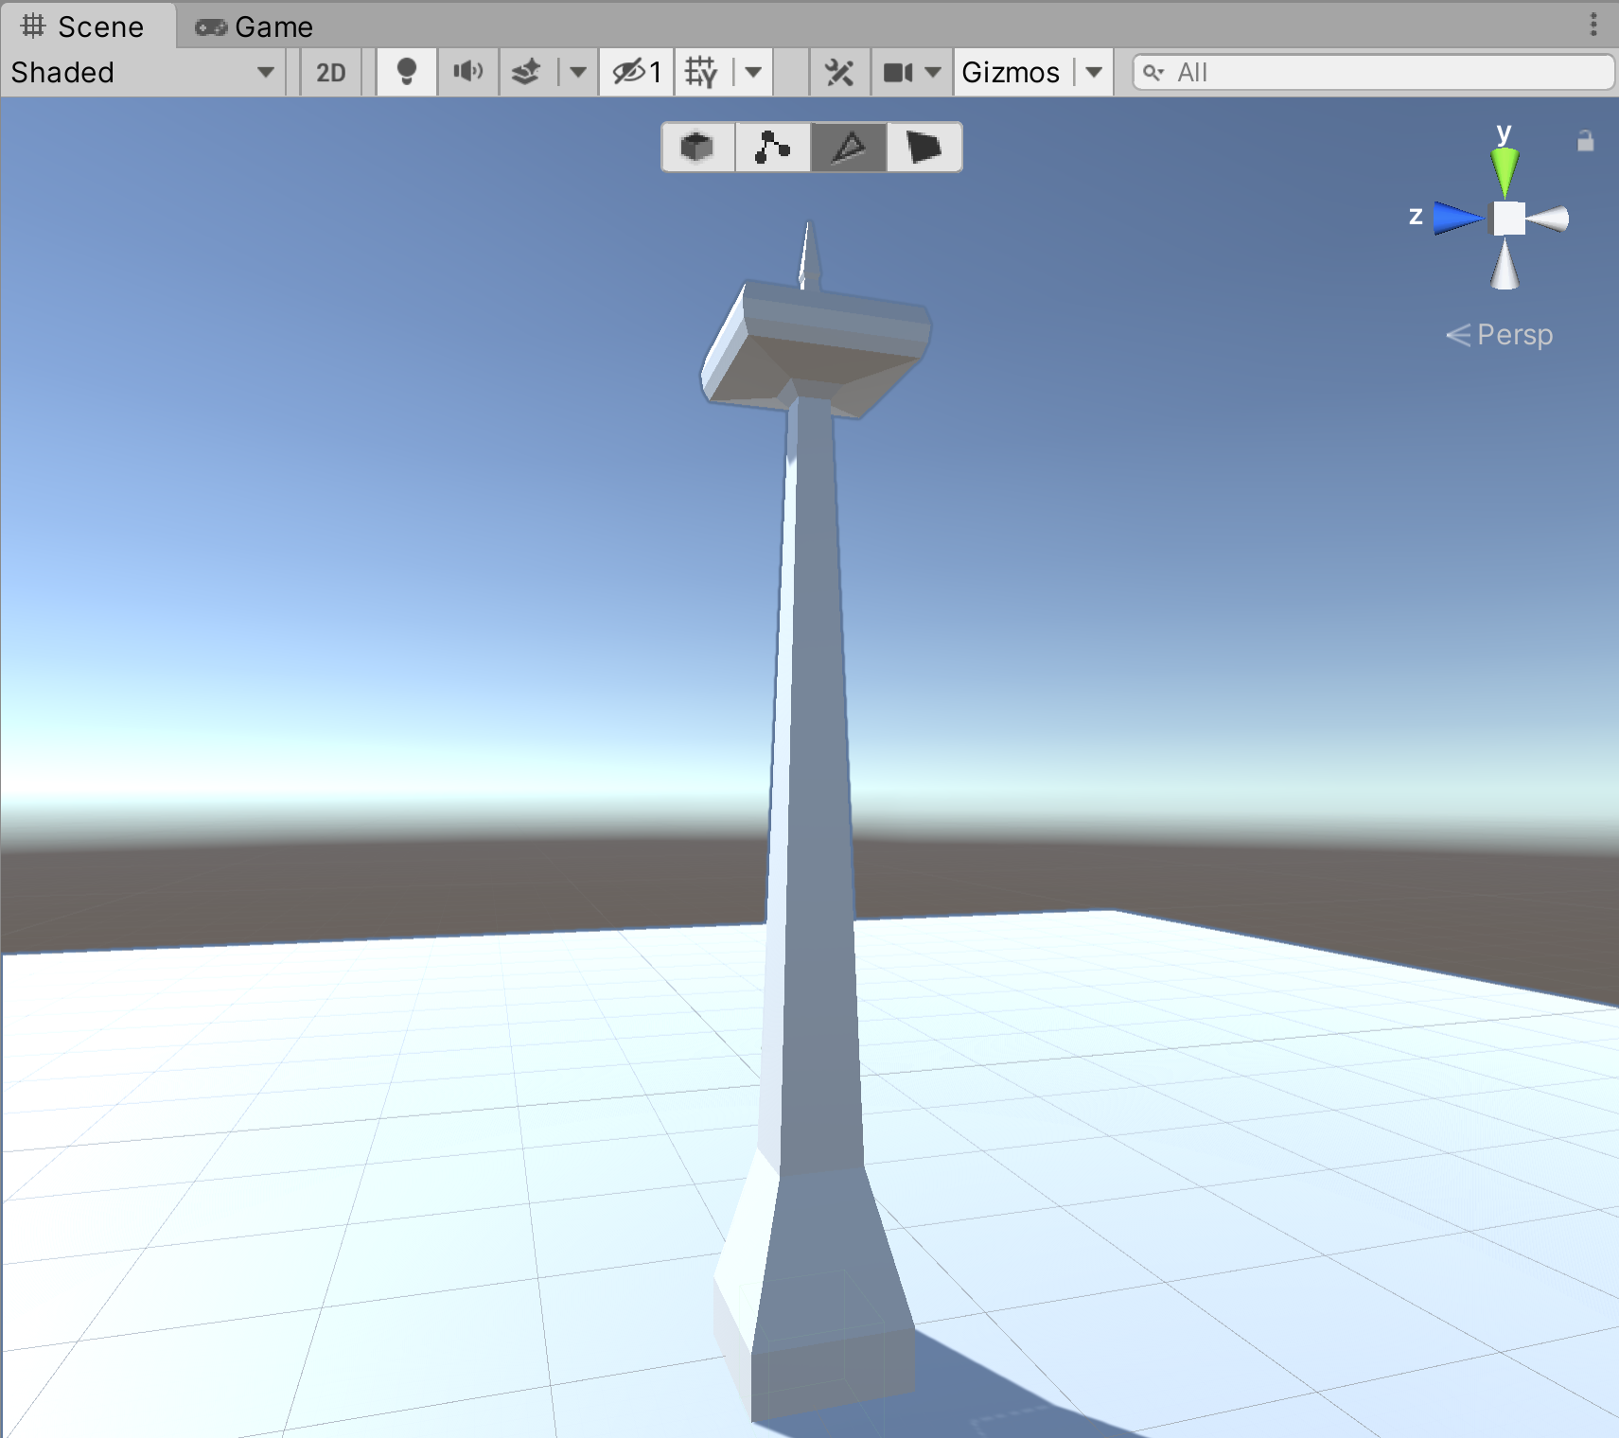Click the Gizmos button
1619x1438 pixels.
click(1011, 73)
